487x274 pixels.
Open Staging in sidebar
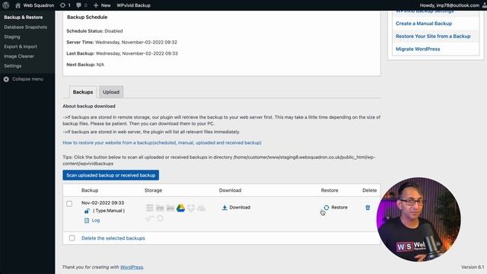tap(12, 37)
